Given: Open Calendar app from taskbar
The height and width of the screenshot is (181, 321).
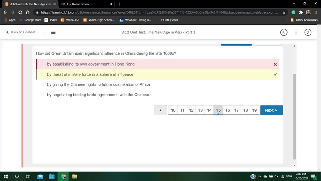Looking at the screenshot, I should pyautogui.click(x=52, y=177).
